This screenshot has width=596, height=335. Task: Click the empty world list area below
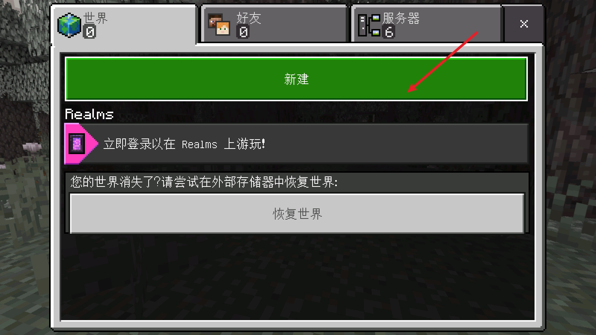pos(297,277)
